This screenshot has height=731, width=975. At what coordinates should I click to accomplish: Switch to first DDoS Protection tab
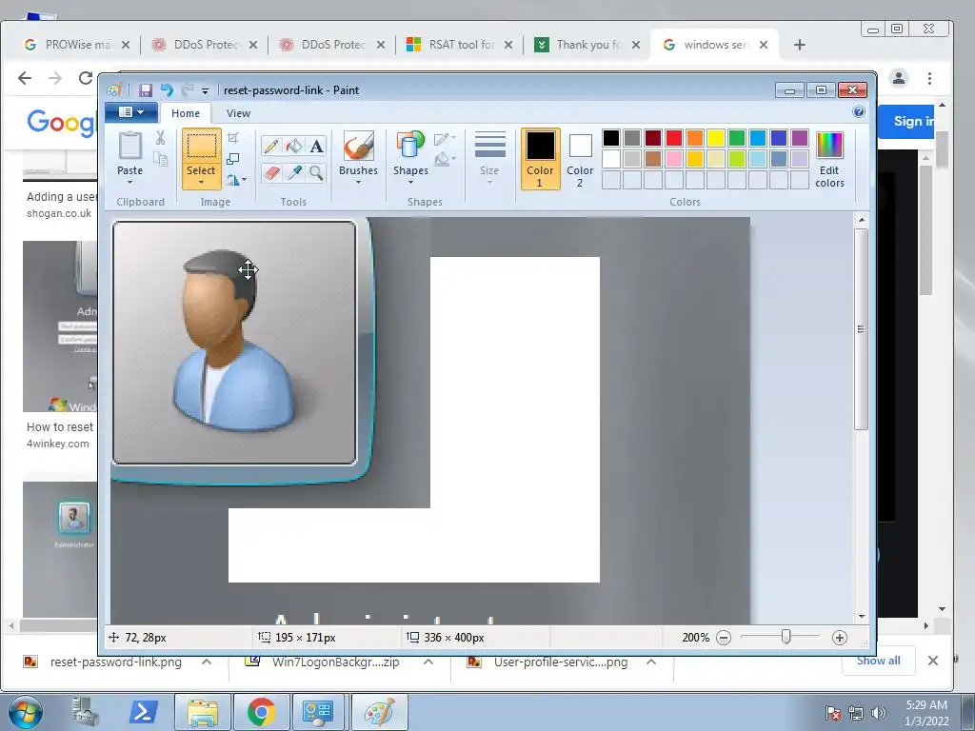tap(204, 45)
